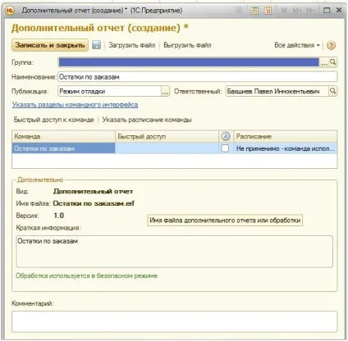
Task: Click magnifier icon in Ответственный field
Action: [332, 91]
